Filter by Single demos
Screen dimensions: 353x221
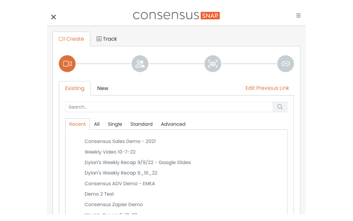(x=115, y=124)
